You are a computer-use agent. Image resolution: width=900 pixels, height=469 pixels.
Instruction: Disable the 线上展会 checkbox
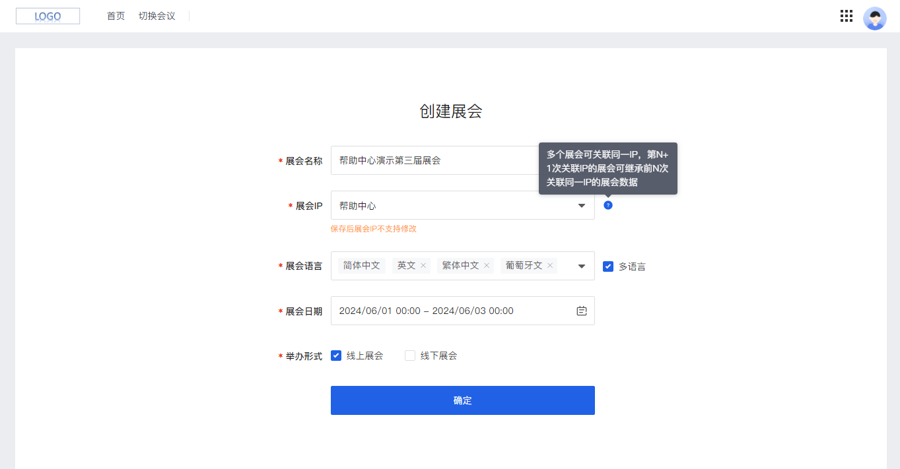pyautogui.click(x=336, y=355)
